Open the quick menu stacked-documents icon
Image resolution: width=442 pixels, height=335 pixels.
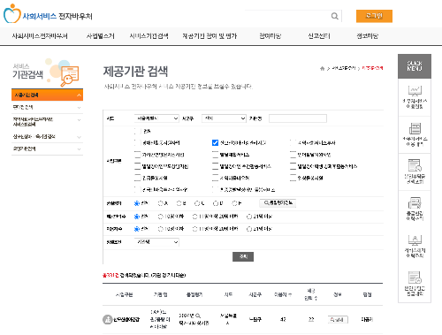415,128
